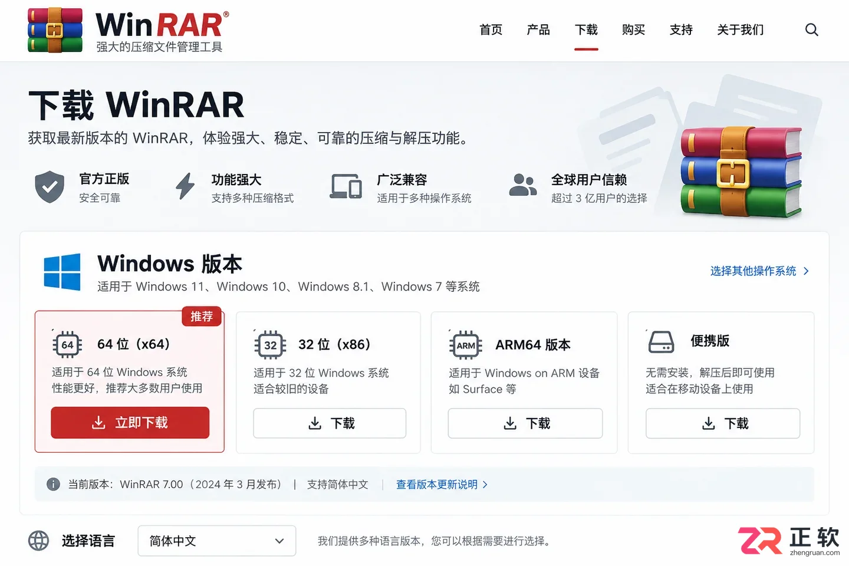Click the 下载 WinRAR page heading

[x=136, y=105]
